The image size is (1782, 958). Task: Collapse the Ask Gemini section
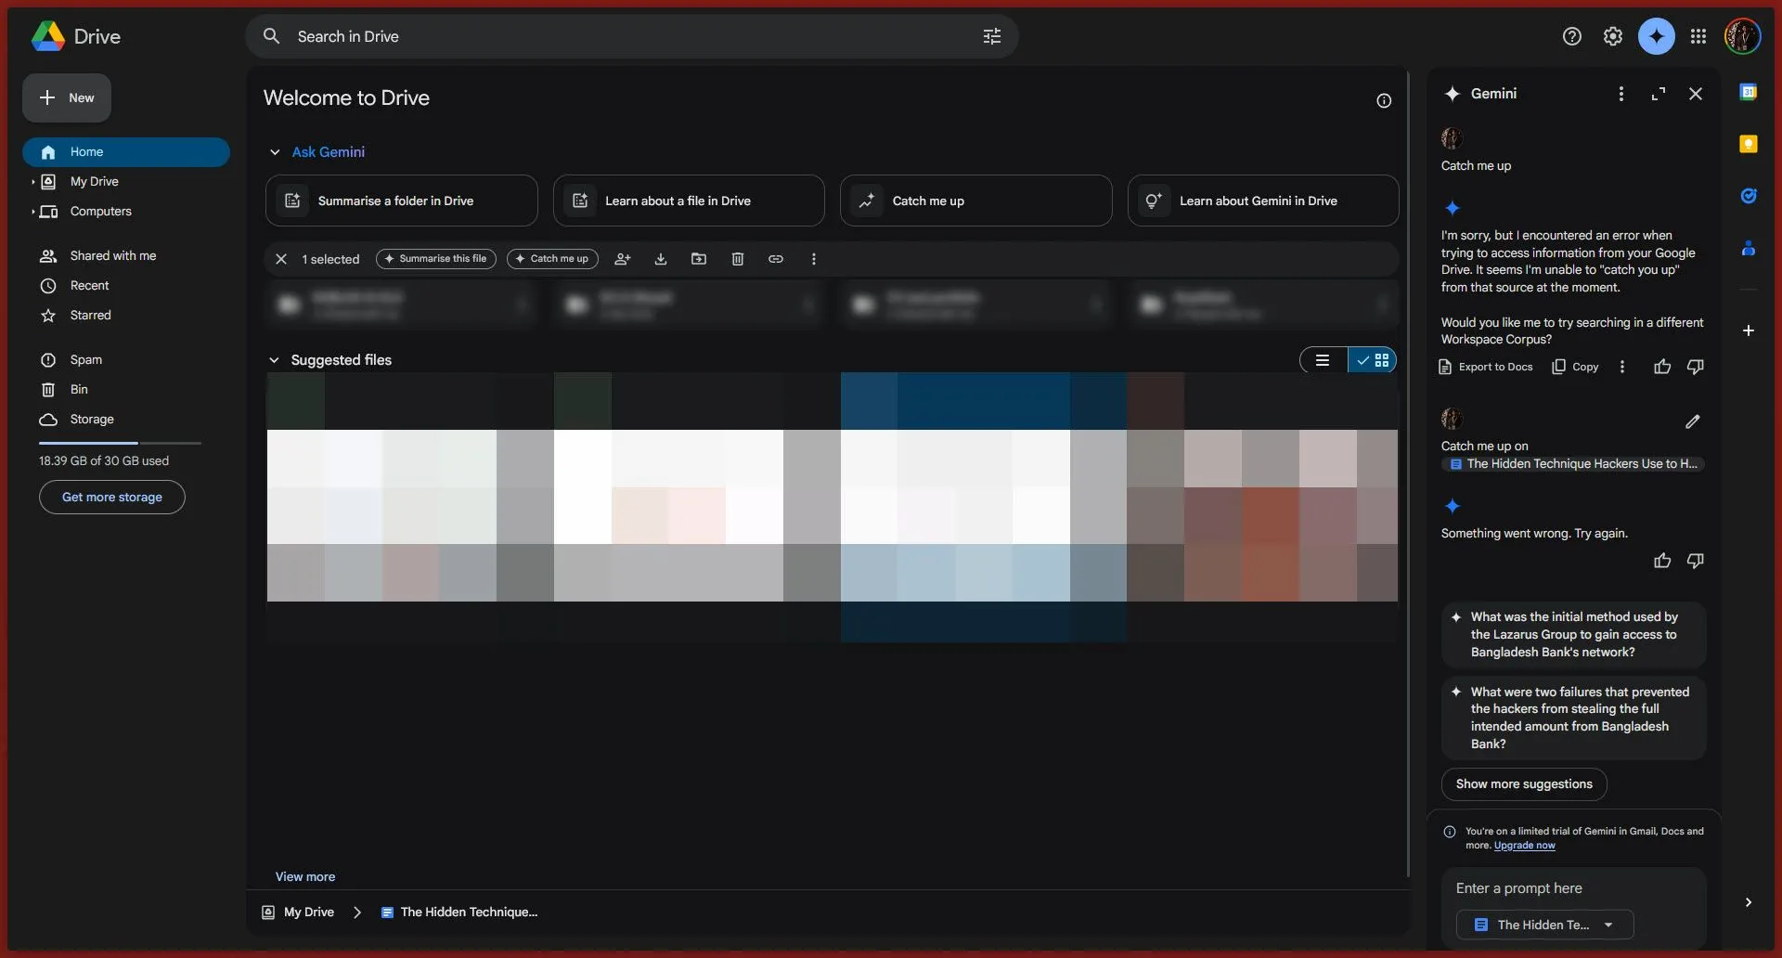tap(275, 151)
